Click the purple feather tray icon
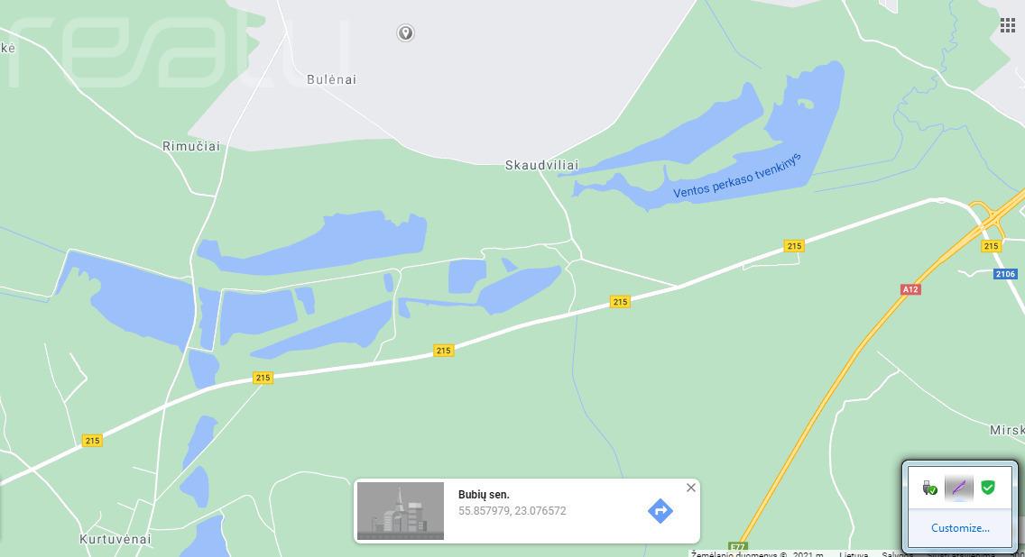The height and width of the screenshot is (557, 1025). [959, 489]
